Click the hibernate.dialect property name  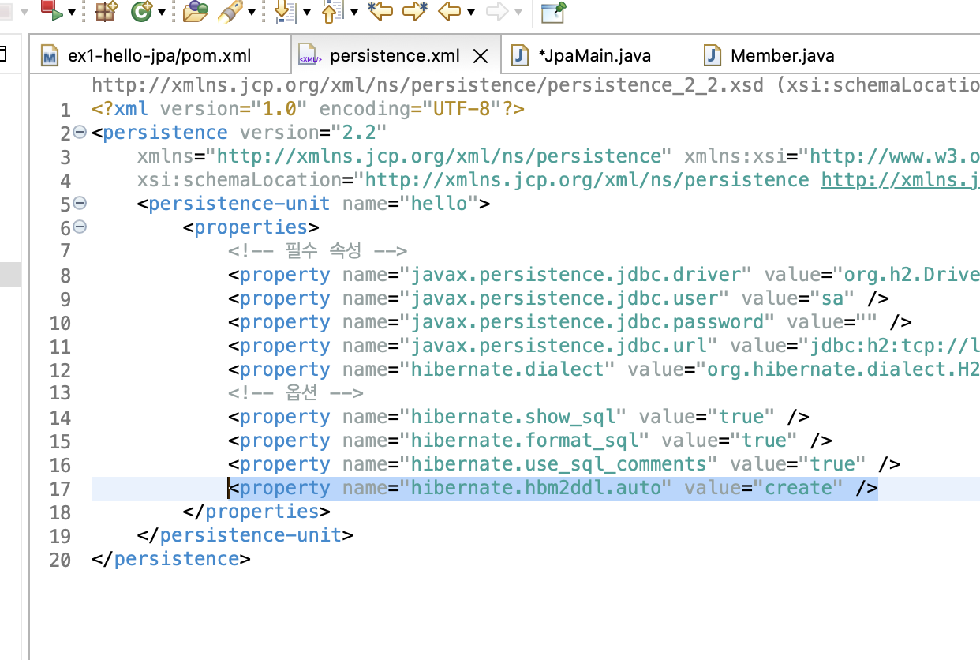(507, 369)
